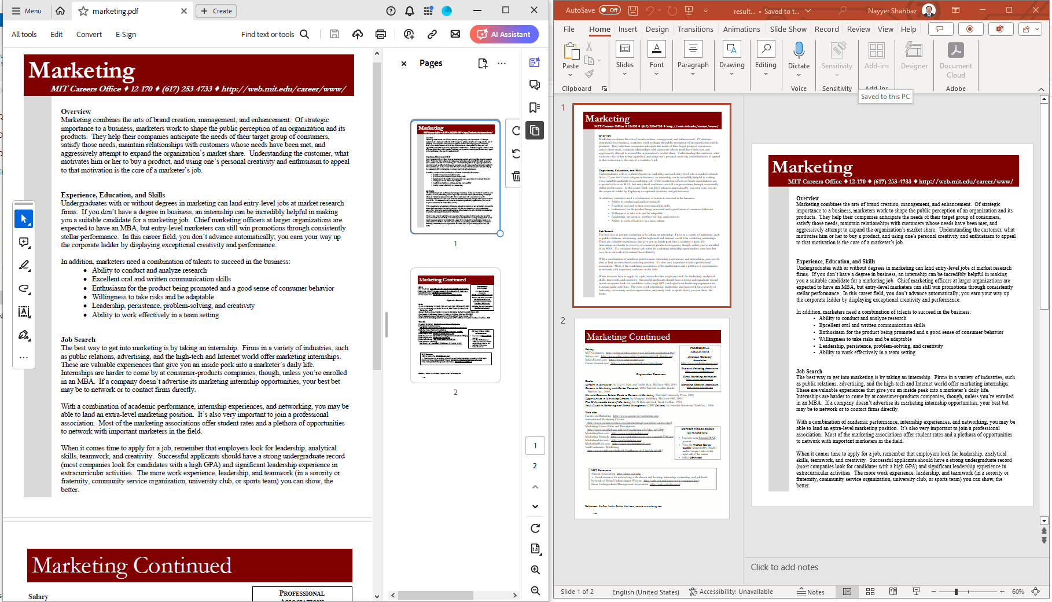Open saved location dropdown in PowerPoint title

click(808, 10)
